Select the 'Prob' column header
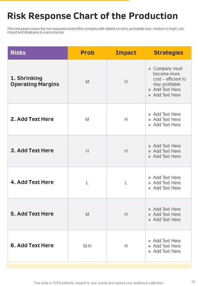The image size is (198, 286). pyautogui.click(x=87, y=53)
